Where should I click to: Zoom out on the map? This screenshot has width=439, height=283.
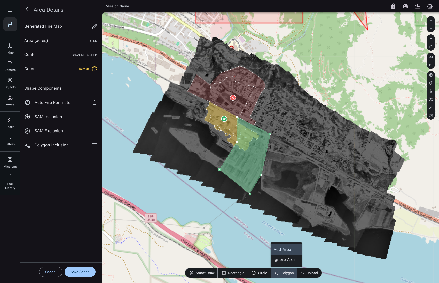[431, 28]
